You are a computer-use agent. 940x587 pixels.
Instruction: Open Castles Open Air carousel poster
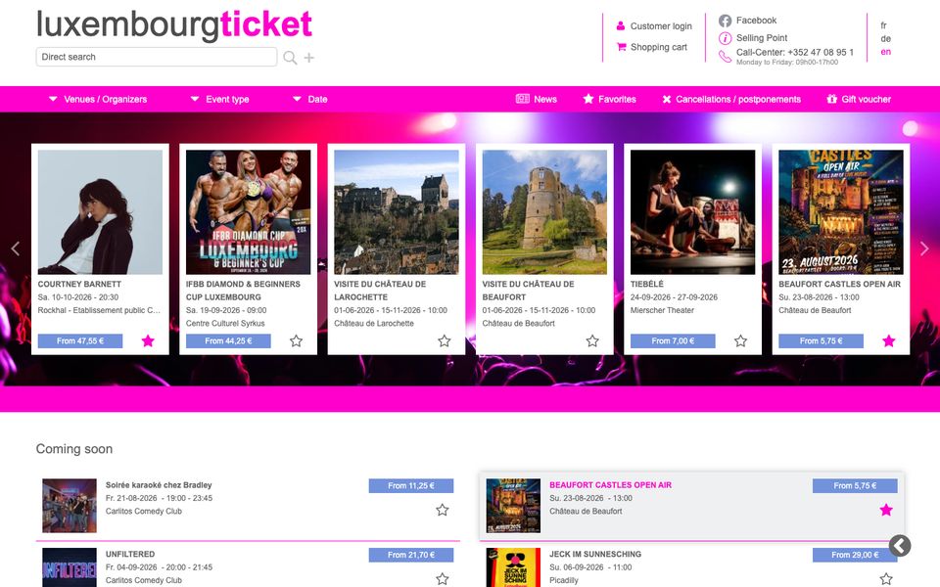[x=840, y=212]
